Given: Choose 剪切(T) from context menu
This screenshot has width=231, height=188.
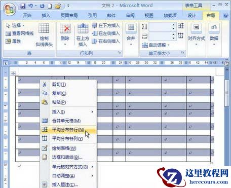Looking at the screenshot, I should 68,84.
